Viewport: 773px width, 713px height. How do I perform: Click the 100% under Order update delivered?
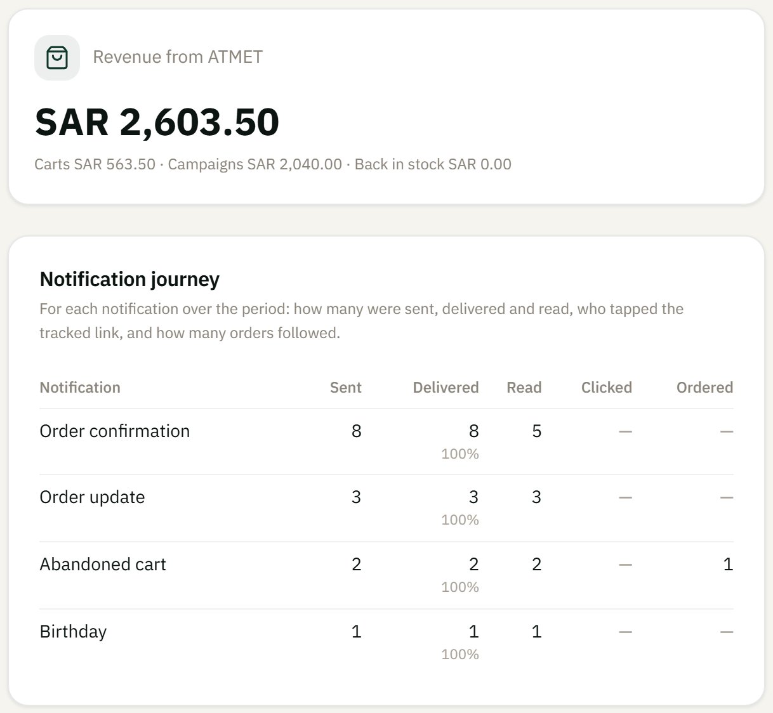point(460,520)
